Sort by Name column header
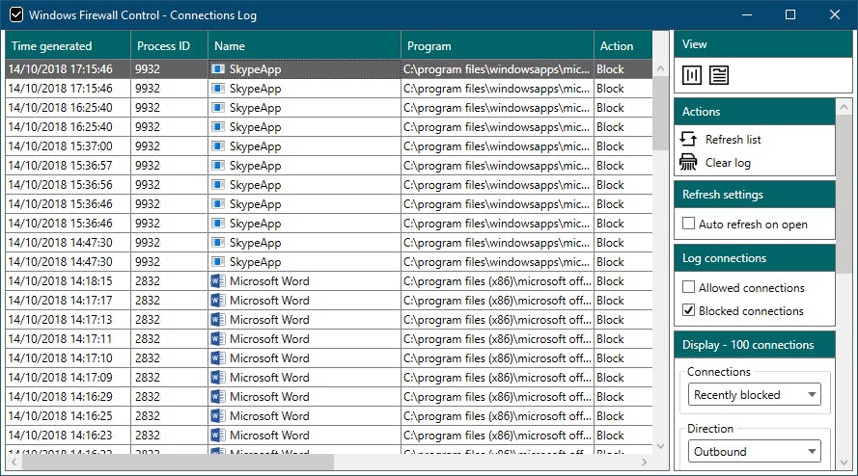The height and width of the screenshot is (476, 858). tap(304, 45)
